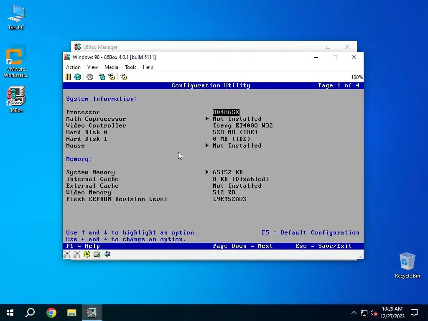Click the network tray icon

364,313
